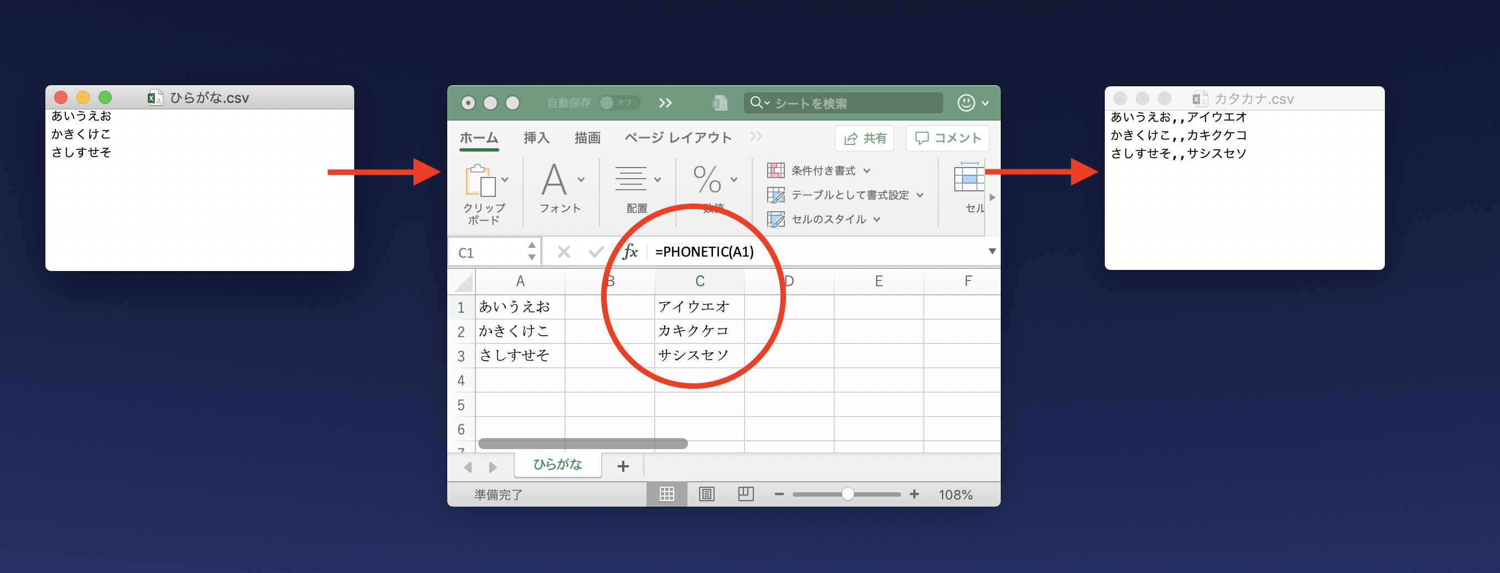Click the large Font A icon

click(554, 180)
